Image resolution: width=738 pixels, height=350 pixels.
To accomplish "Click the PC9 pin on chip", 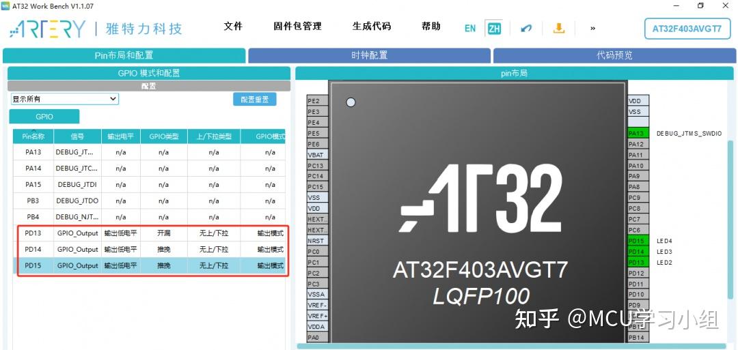I will click(638, 198).
